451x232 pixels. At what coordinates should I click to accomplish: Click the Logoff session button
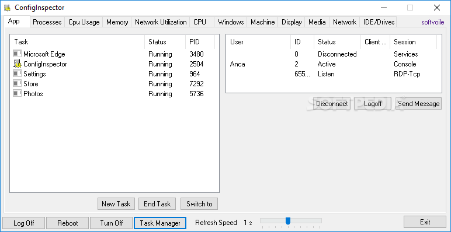click(x=373, y=104)
